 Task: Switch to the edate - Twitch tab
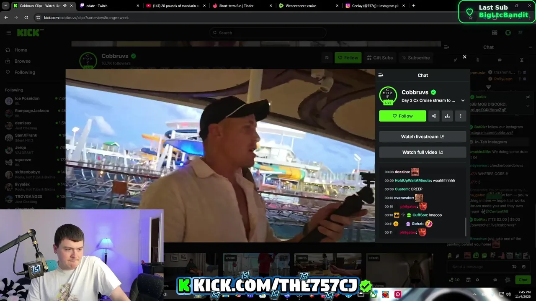(x=109, y=6)
